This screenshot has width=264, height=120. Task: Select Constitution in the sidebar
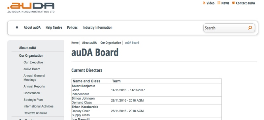click(x=32, y=93)
